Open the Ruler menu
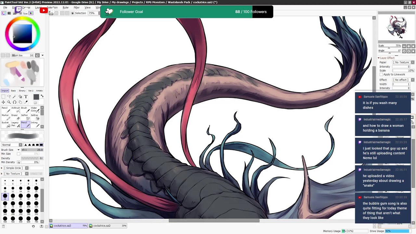This screenshot has height=234, width=416. [x=66, y=7]
